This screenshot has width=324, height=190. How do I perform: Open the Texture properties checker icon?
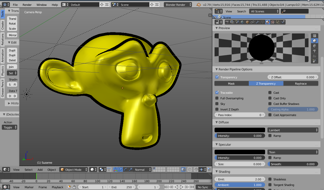coord(273,22)
